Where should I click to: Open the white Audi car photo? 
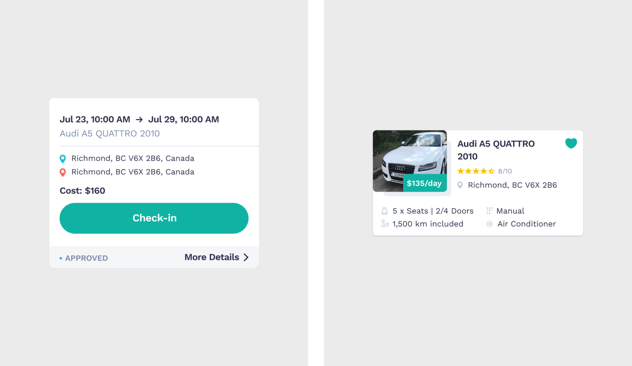click(410, 161)
